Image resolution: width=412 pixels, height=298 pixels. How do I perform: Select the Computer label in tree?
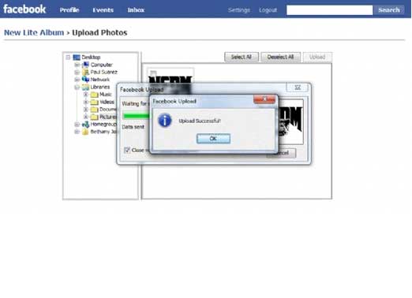(102, 65)
